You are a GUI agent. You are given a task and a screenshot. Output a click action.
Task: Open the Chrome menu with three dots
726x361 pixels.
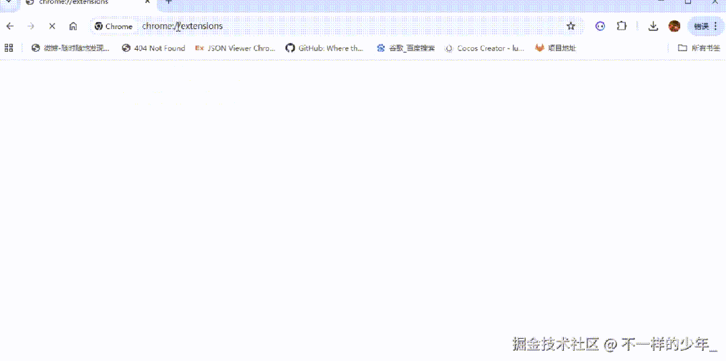(716, 26)
